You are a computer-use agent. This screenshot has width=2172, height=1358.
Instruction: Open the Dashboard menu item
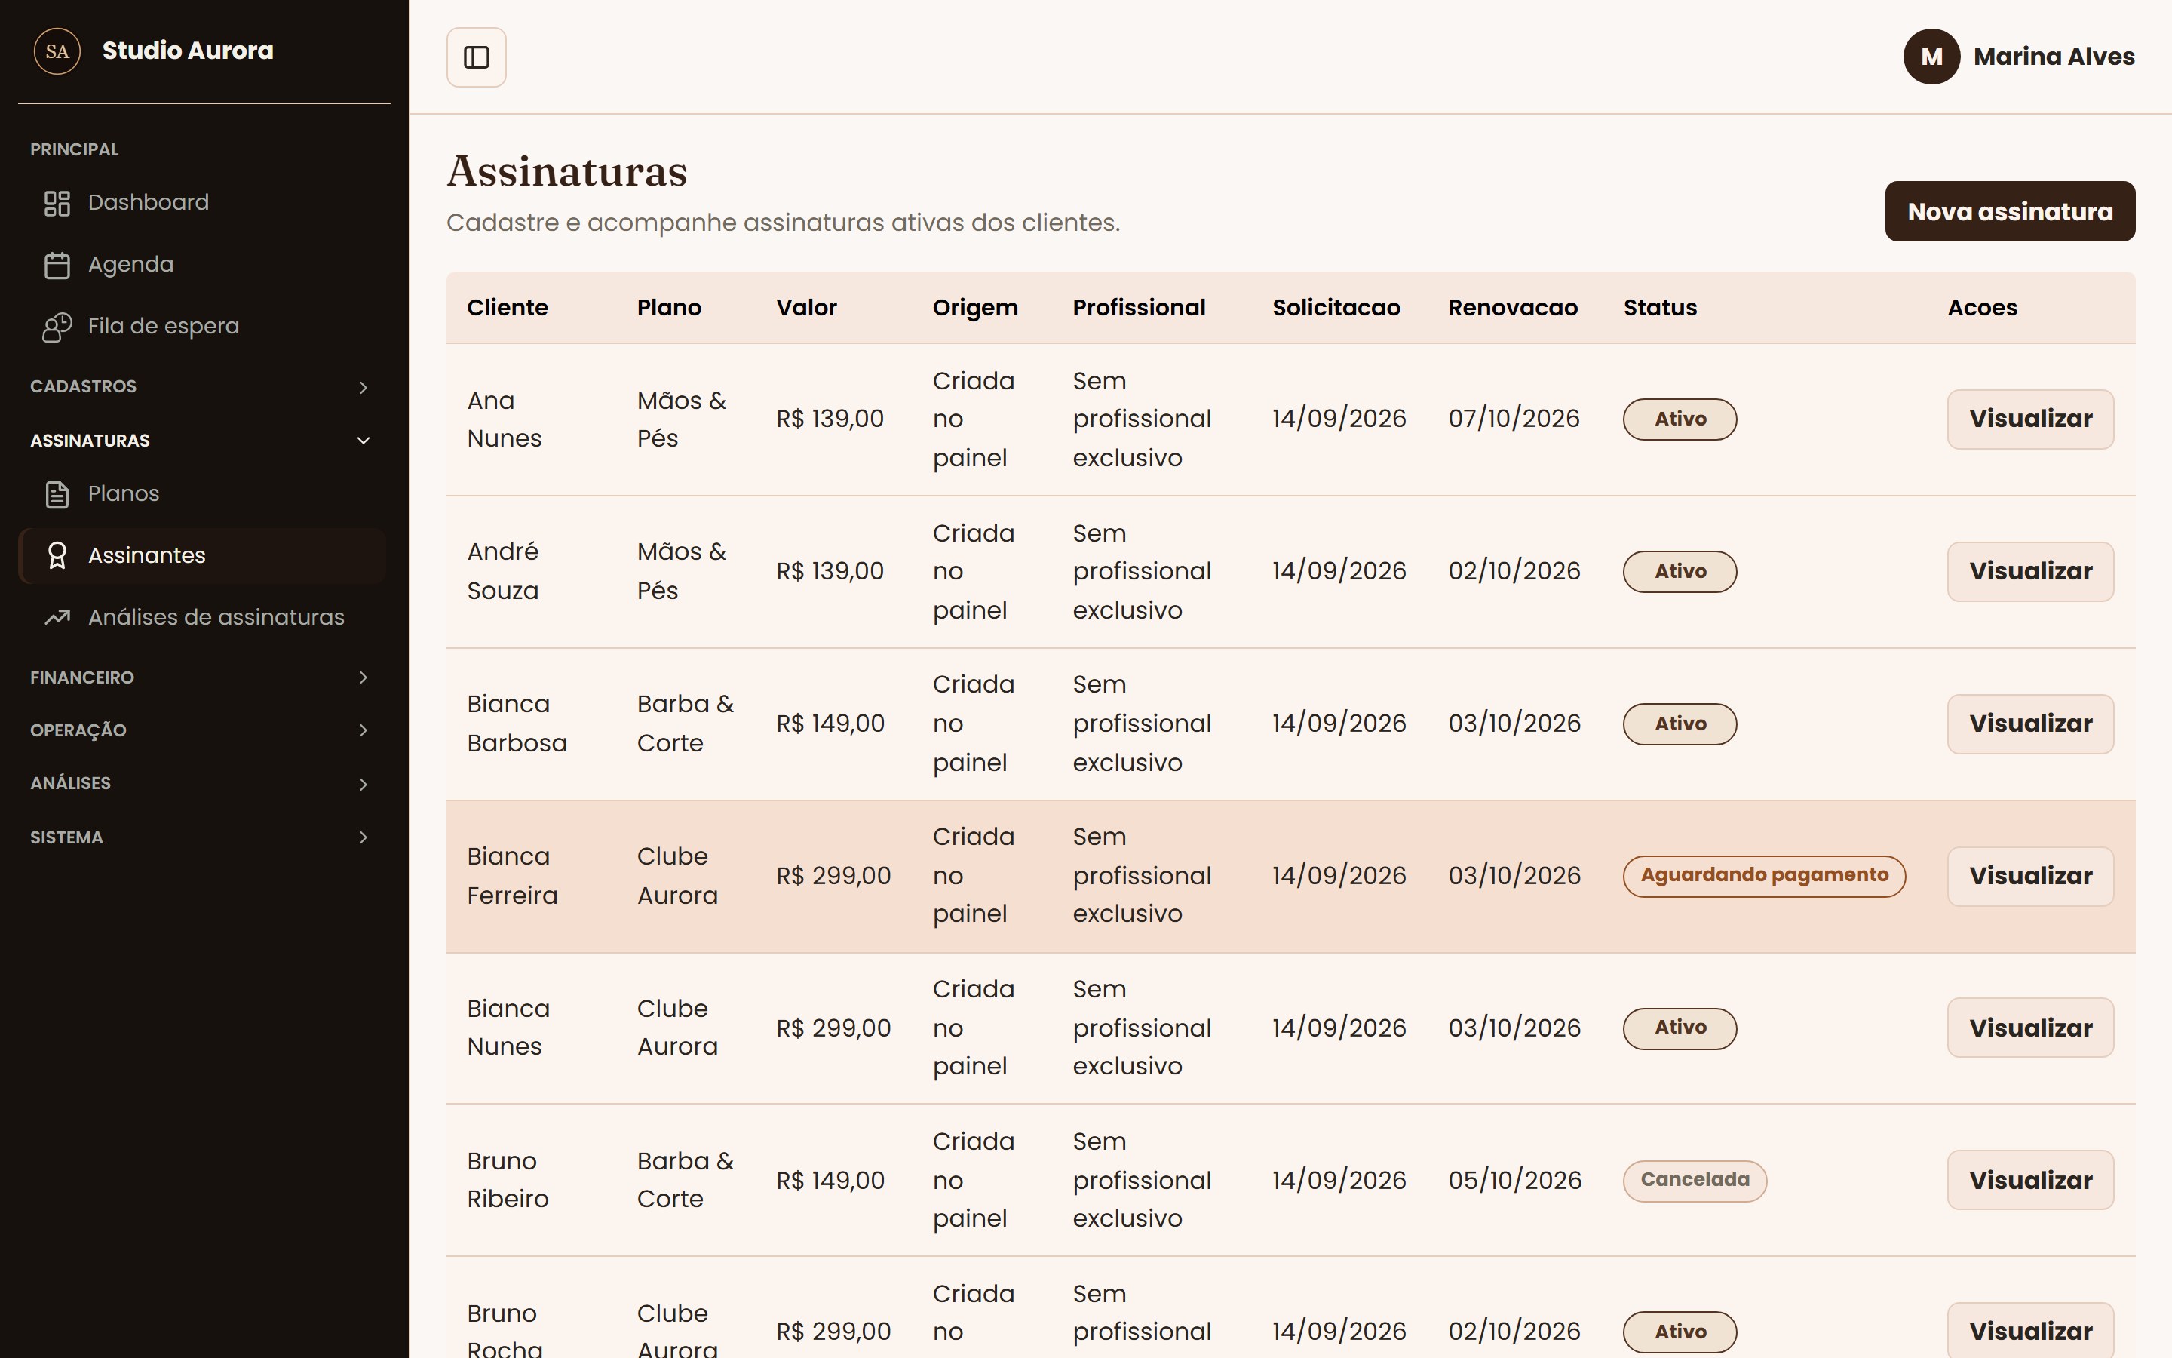[x=203, y=203]
